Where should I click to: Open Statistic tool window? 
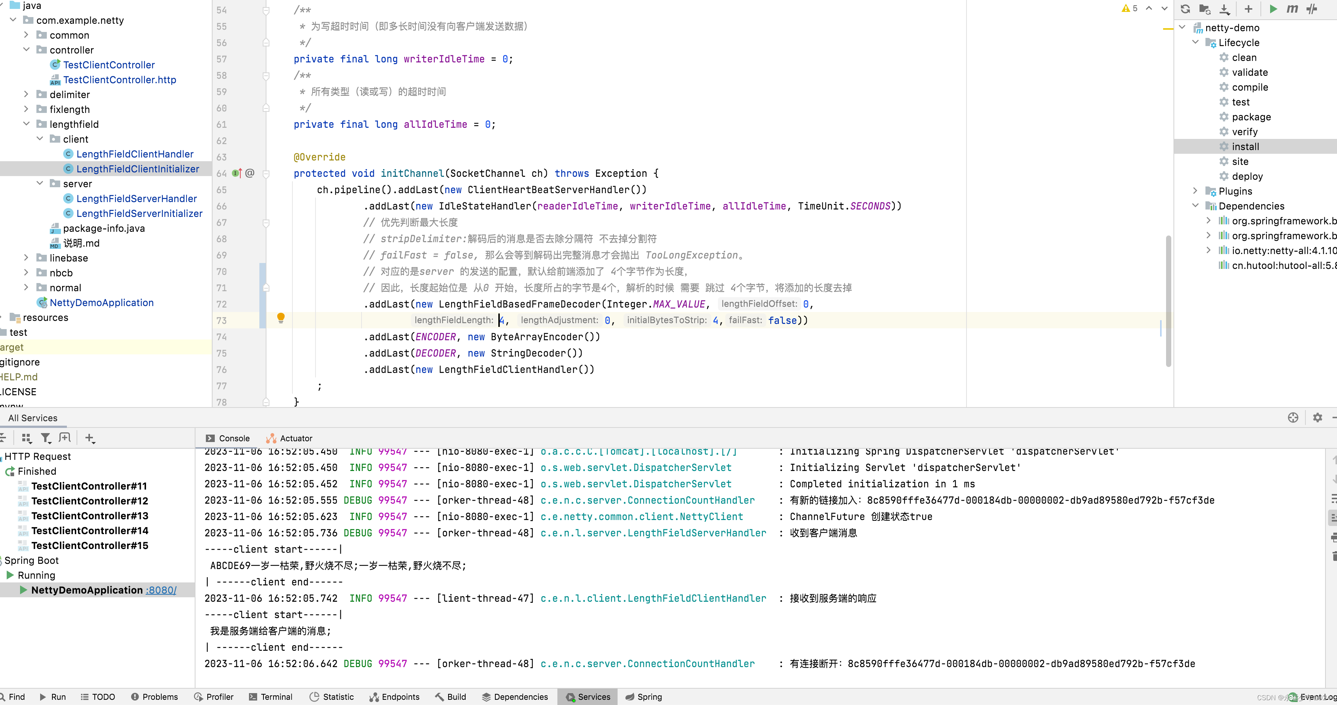click(x=332, y=697)
